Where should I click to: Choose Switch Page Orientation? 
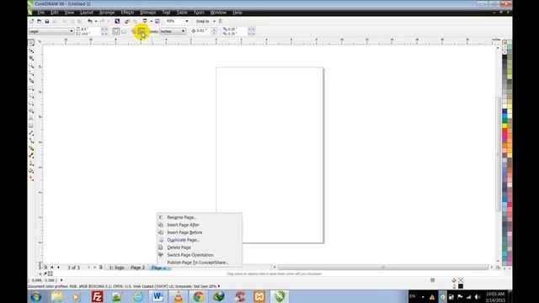200,255
